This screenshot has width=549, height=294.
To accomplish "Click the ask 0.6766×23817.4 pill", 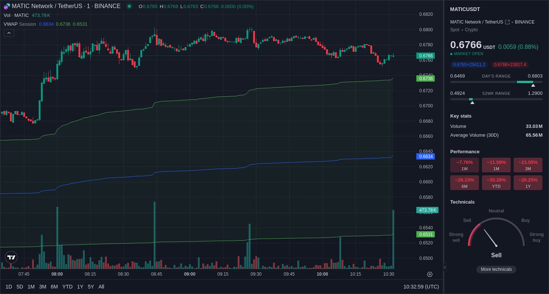I will coord(510,65).
